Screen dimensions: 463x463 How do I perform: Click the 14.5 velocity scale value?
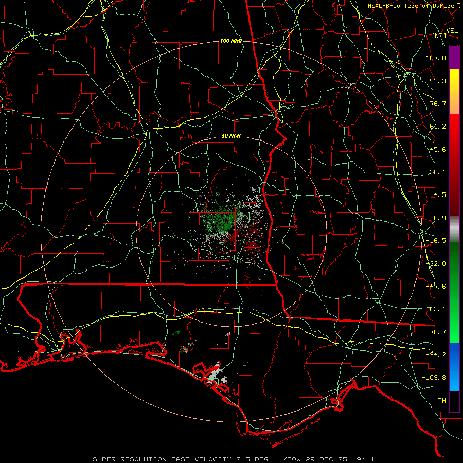point(438,195)
